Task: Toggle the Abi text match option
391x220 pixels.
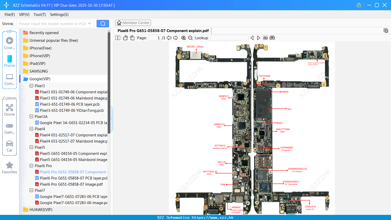Action: point(265,38)
